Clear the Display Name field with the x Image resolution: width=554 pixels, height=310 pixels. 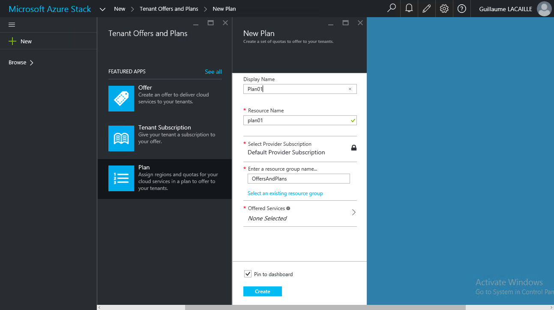[350, 89]
